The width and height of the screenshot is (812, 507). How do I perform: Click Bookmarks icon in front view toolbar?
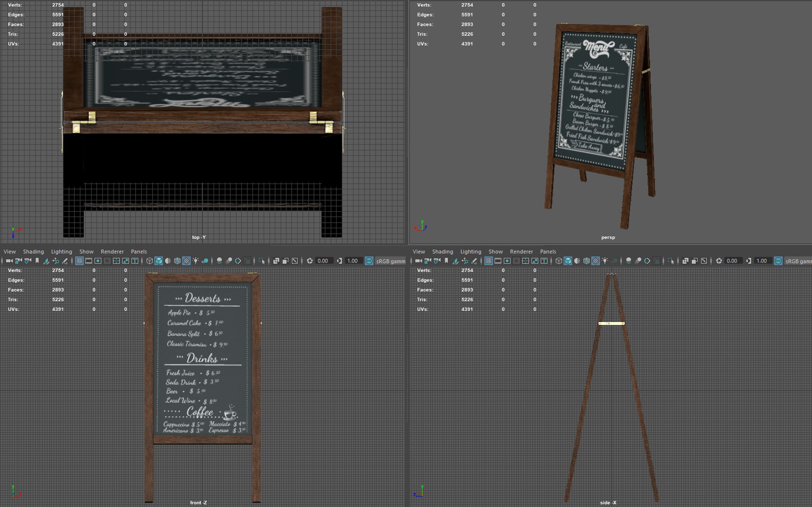tap(37, 261)
